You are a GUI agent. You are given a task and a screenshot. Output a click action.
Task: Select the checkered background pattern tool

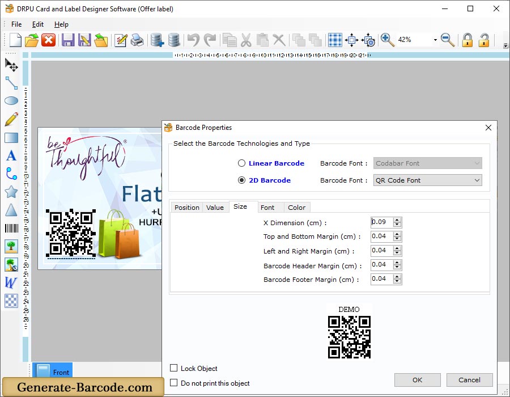11,301
